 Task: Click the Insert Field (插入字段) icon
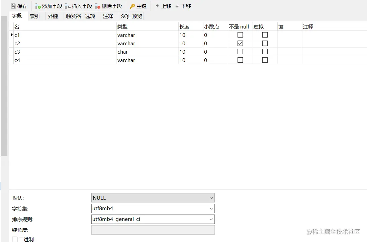pos(68,6)
